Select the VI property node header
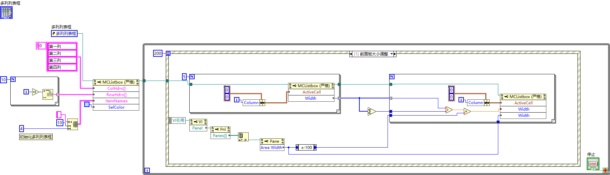The height and width of the screenshot is (175, 610). pyautogui.click(x=198, y=122)
